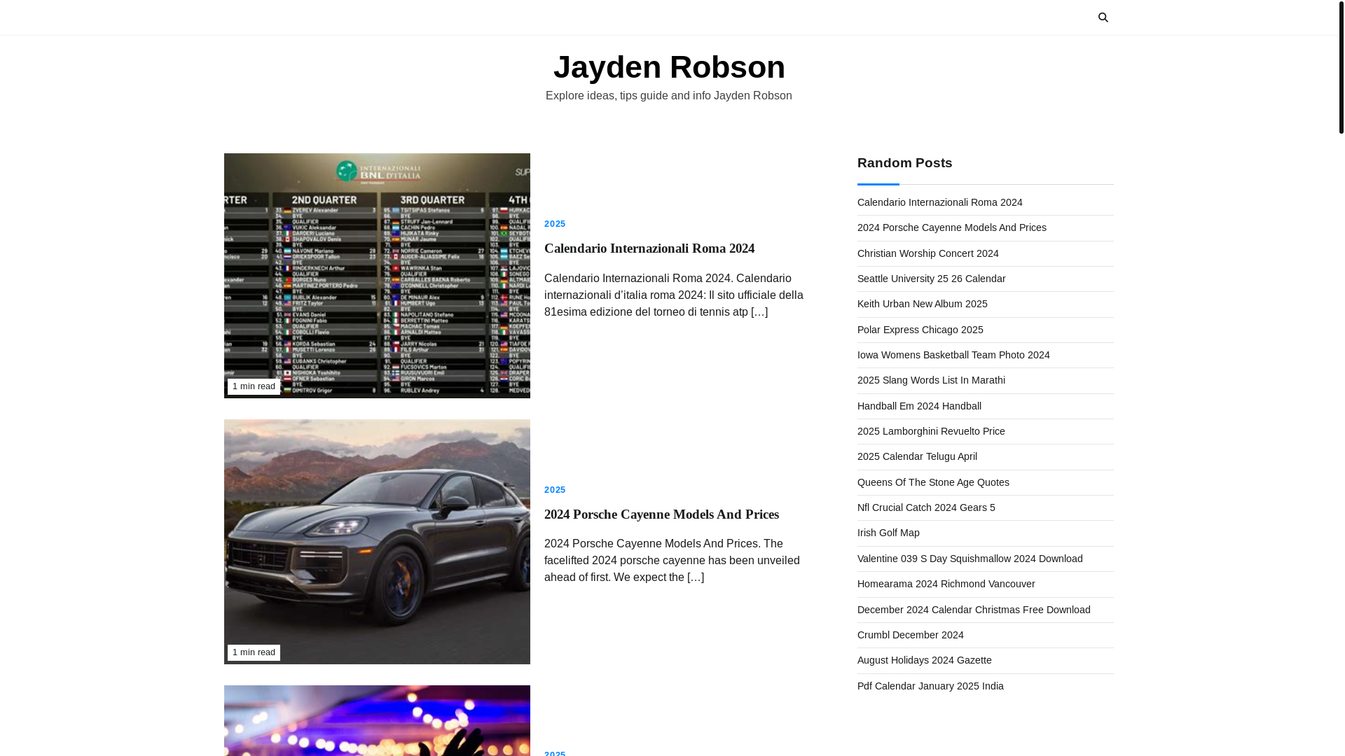Open December 2024 Calendar Christmas Free Download
Screen dimensions: 1345x756
974,610
